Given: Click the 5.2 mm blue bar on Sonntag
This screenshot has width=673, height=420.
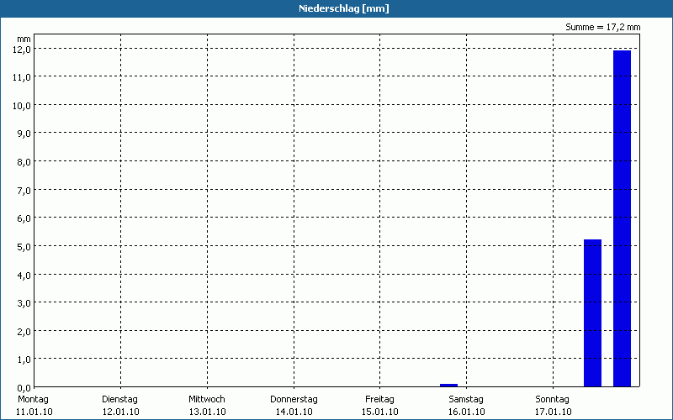Looking at the screenshot, I should point(592,312).
